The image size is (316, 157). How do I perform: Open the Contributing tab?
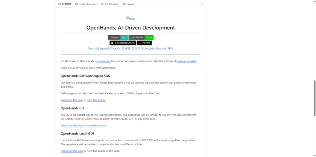[x=109, y=4]
